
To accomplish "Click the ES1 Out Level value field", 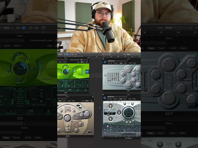I will 70,89.
